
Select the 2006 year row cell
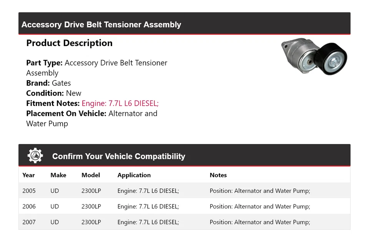[29, 207]
